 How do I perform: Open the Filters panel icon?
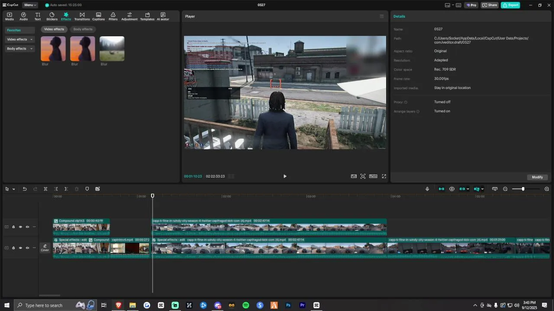pyautogui.click(x=113, y=16)
